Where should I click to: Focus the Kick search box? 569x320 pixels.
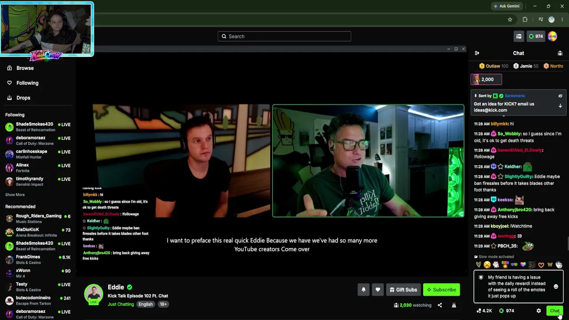[x=284, y=36]
